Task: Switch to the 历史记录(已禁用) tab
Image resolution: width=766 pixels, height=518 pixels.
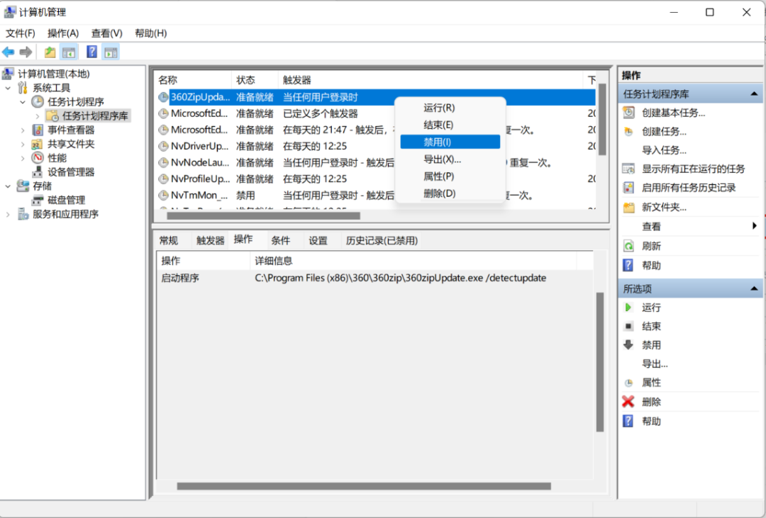Action: 382,240
